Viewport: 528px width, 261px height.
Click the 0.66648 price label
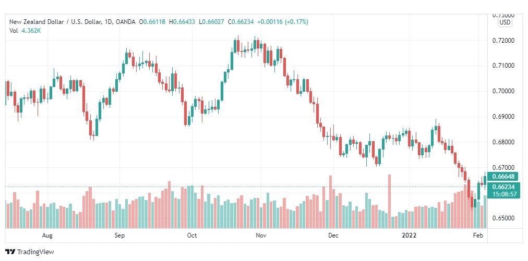[x=503, y=176]
